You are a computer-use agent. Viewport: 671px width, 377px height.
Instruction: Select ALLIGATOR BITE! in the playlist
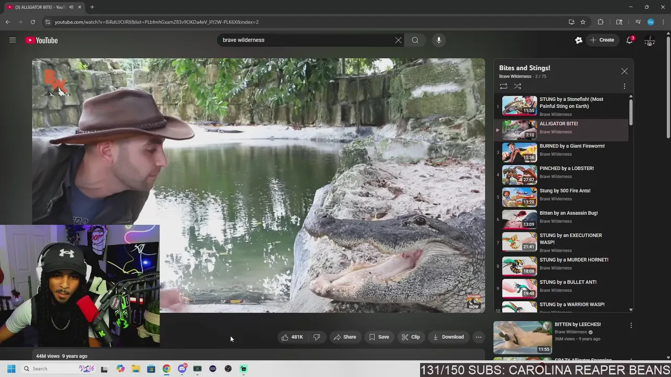point(561,129)
